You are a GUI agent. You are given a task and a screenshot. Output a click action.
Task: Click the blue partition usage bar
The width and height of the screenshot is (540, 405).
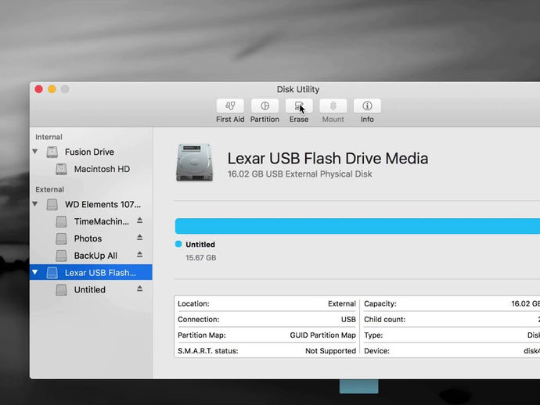(x=358, y=226)
